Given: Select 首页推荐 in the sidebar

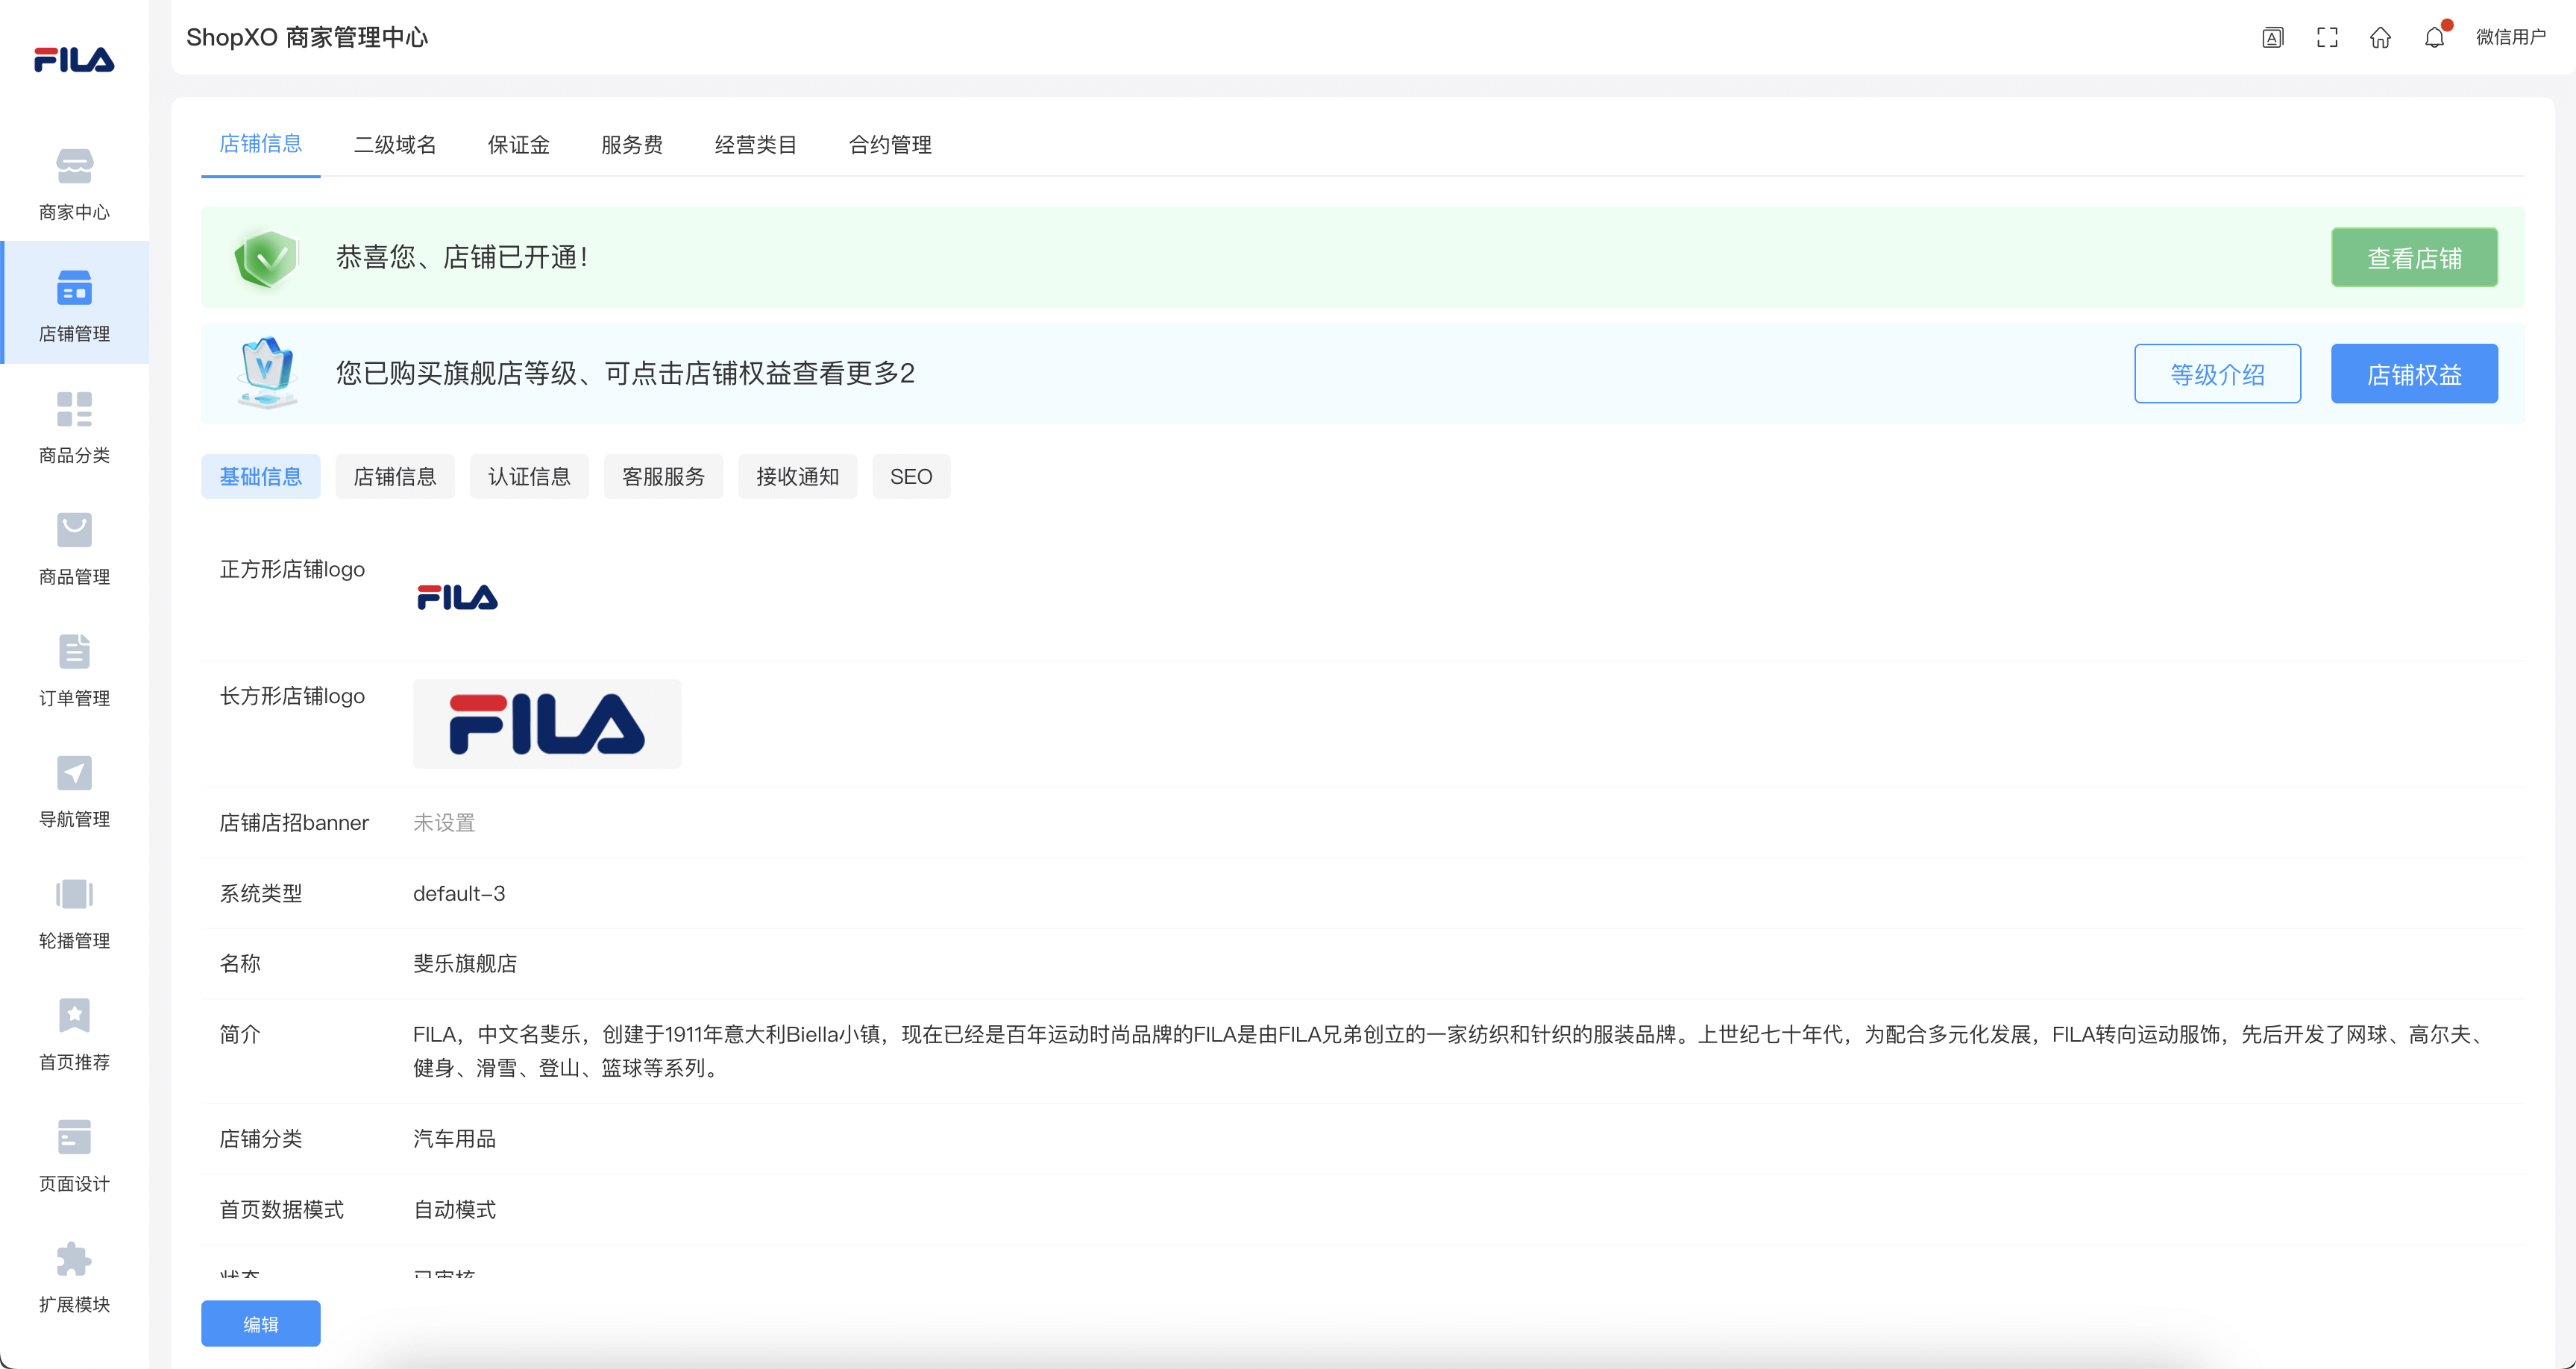Looking at the screenshot, I should [74, 1034].
